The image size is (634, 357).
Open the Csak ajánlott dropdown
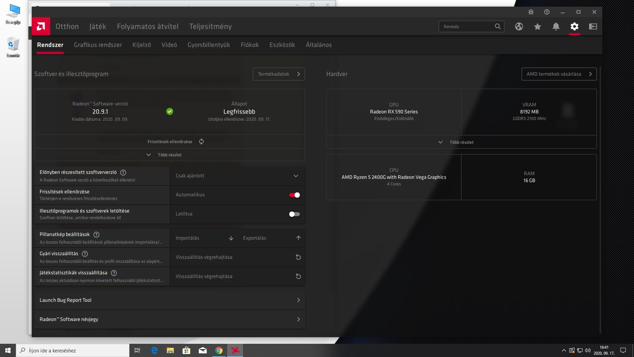coord(237,176)
